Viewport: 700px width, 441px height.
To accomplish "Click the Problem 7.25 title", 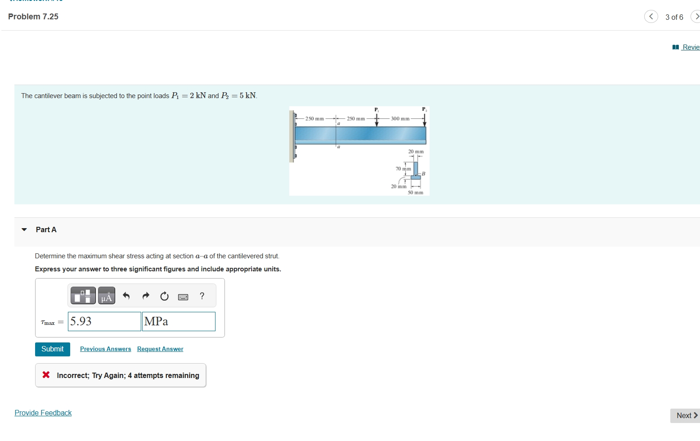I will tap(33, 17).
